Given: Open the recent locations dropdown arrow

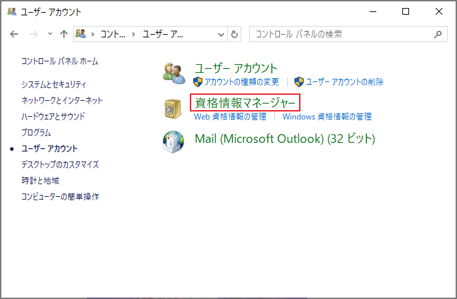Looking at the screenshot, I should pos(50,34).
